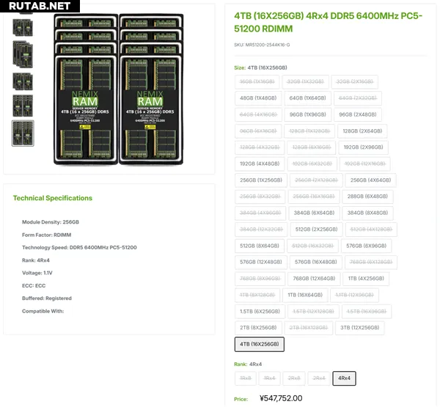The image size is (440, 407).
Task: Select the 768GB (12X64GB) size
Action: [x=313, y=279]
